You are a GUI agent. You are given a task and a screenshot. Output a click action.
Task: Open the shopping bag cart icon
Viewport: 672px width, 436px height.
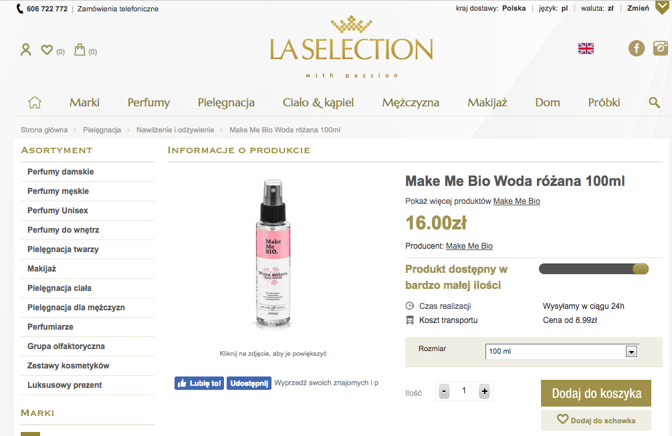coord(80,49)
